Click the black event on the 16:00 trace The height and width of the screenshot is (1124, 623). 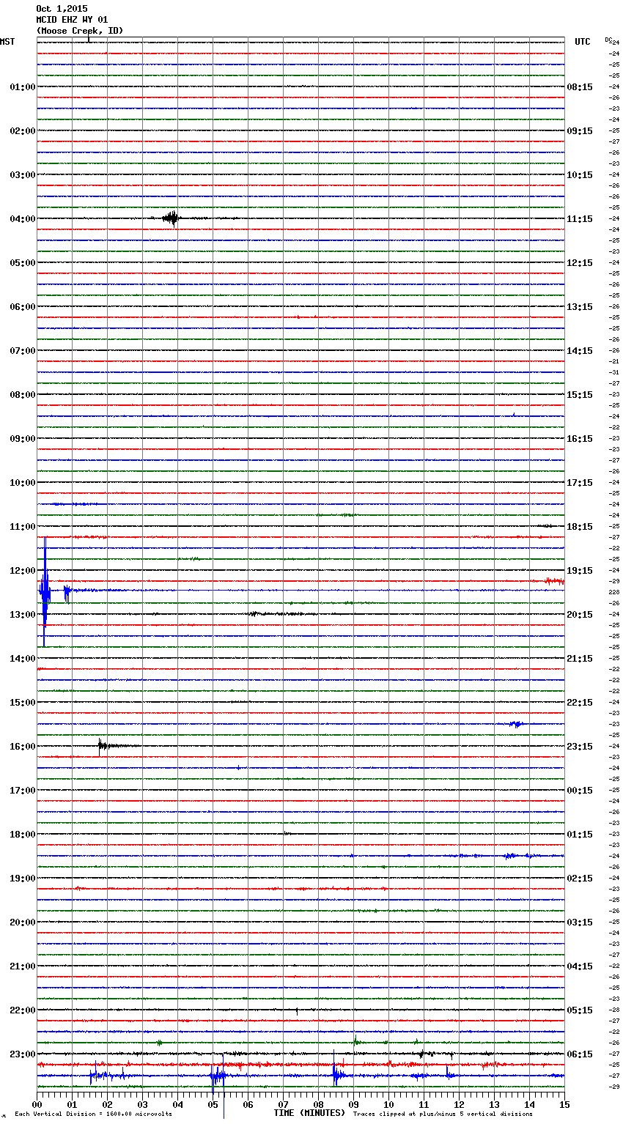point(106,746)
